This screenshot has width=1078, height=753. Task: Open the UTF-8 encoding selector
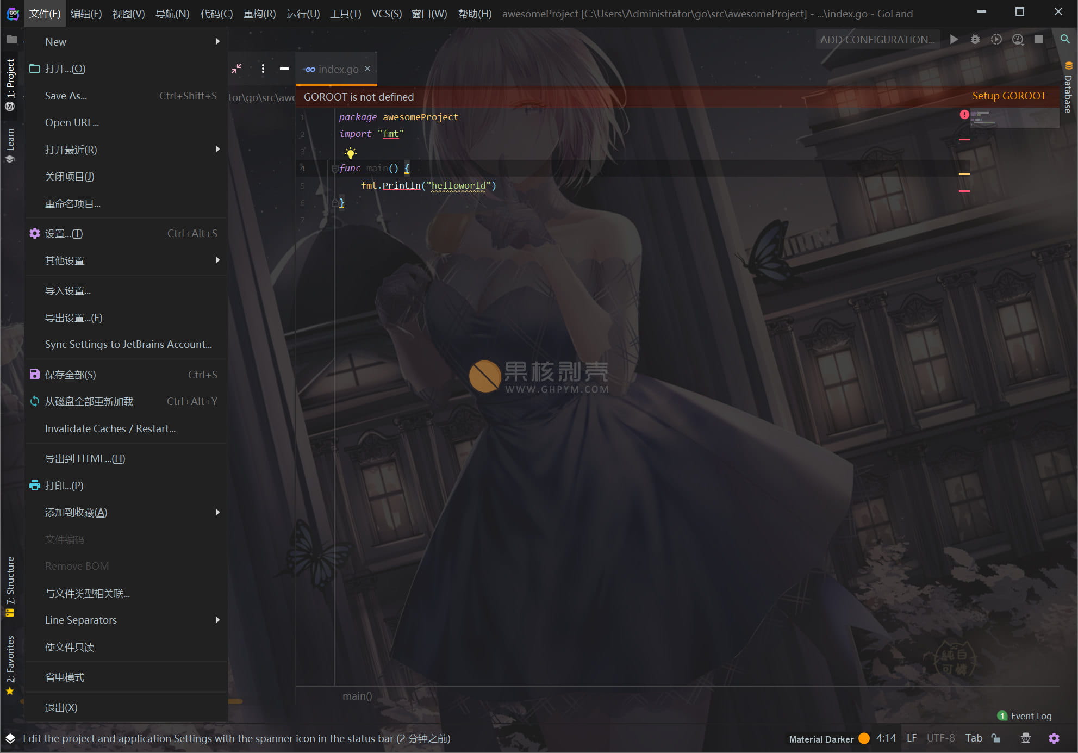click(940, 738)
